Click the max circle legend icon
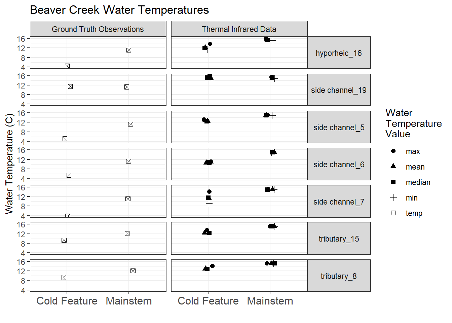The width and height of the screenshot is (452, 323). point(393,151)
